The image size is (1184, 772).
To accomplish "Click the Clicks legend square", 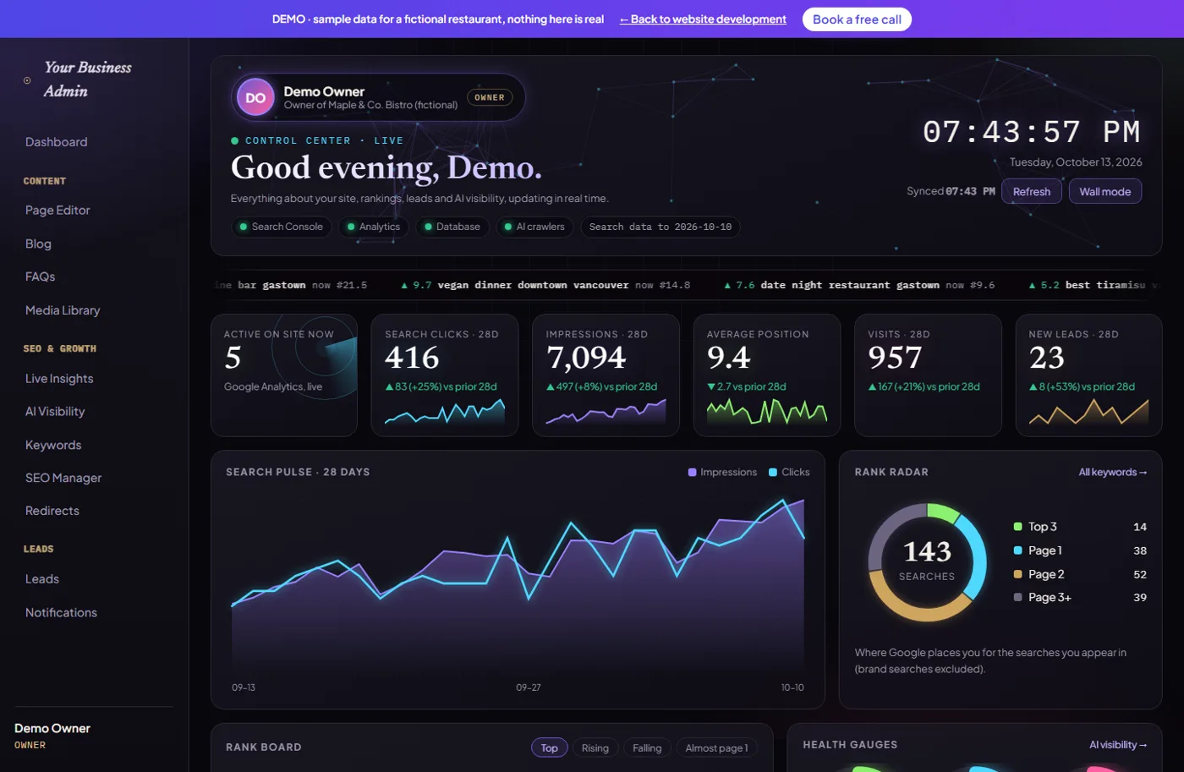I will (773, 472).
